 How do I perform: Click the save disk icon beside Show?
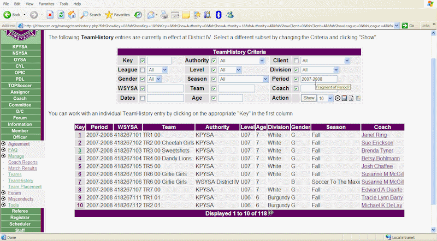point(345,98)
